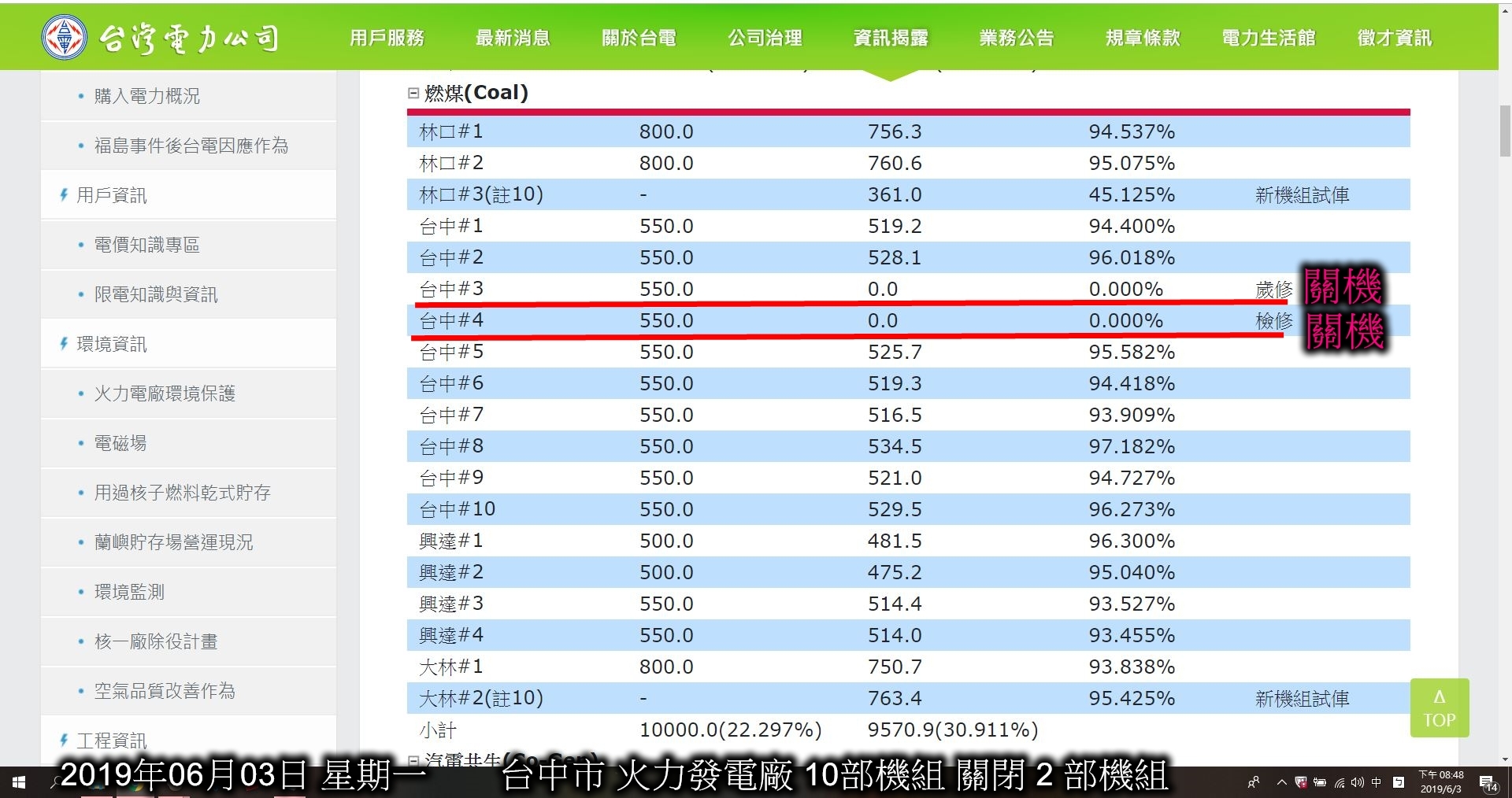Click the battery power tray icon
Viewport: 1512px width, 798px height.
tap(1320, 782)
